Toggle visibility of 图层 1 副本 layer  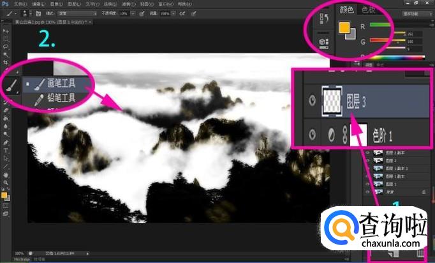click(368, 176)
